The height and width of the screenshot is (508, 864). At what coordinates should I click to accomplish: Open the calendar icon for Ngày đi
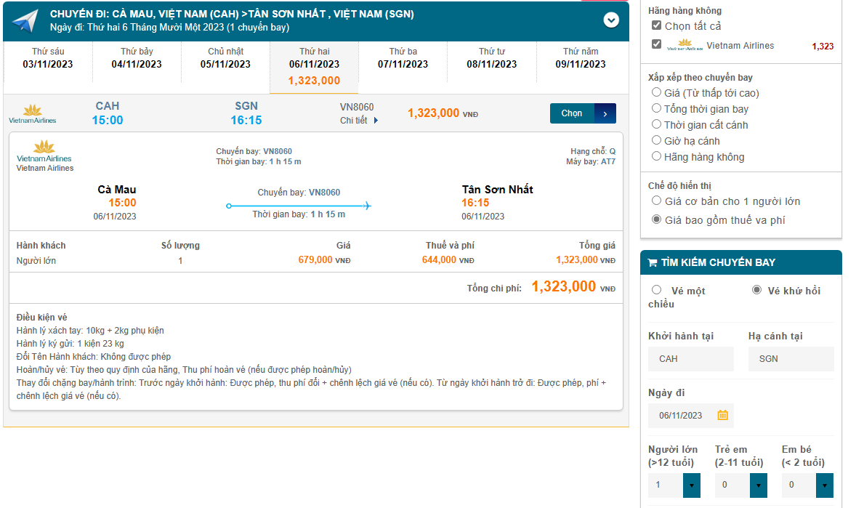click(x=722, y=415)
